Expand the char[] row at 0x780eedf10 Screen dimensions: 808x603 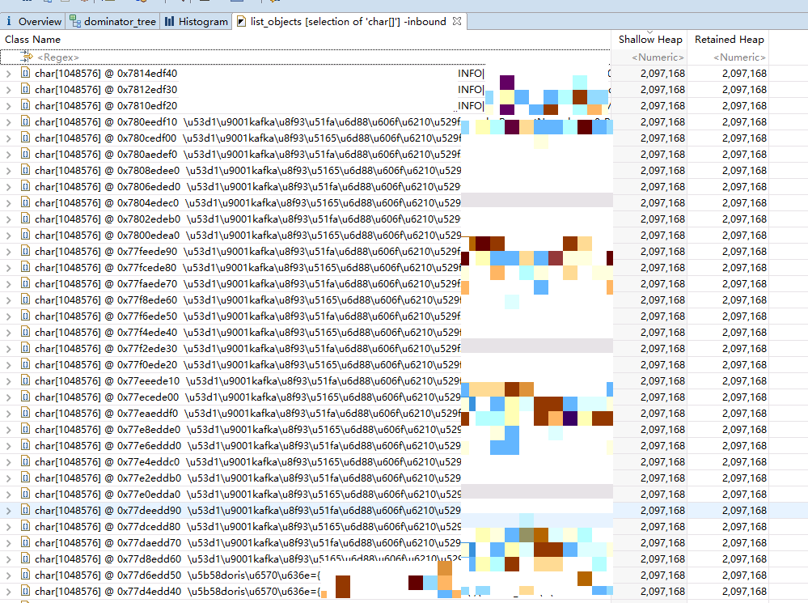(x=8, y=122)
